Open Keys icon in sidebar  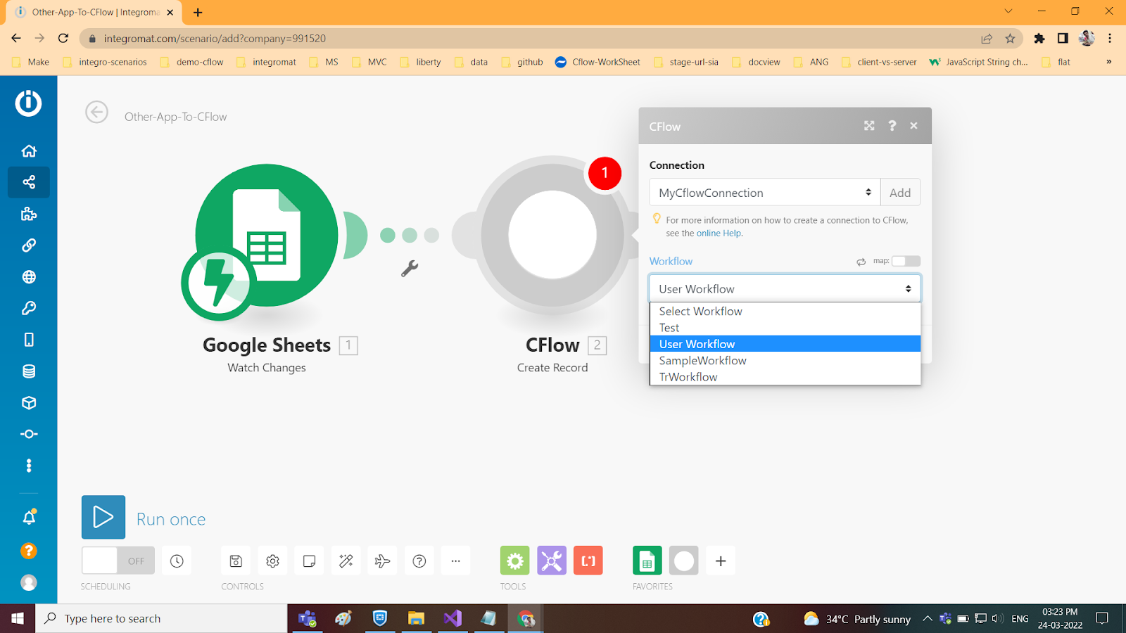(x=29, y=308)
